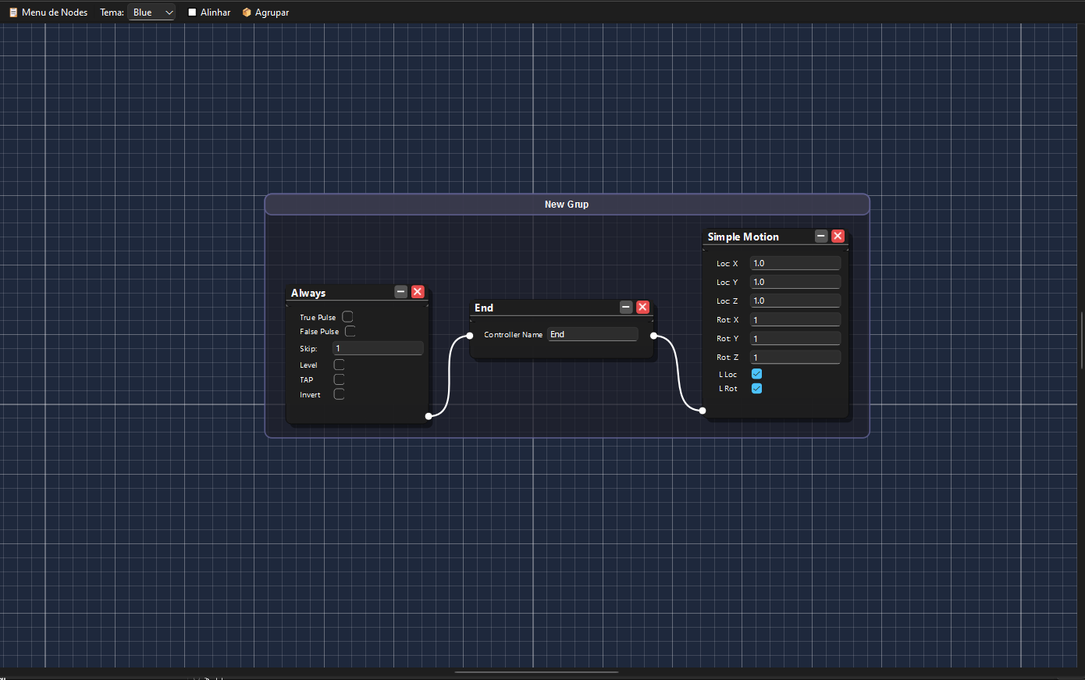Close the Always node
Viewport: 1085px width, 680px height.
[x=418, y=292]
